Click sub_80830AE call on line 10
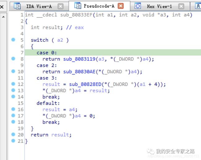201x160 pixels. pos(79,72)
